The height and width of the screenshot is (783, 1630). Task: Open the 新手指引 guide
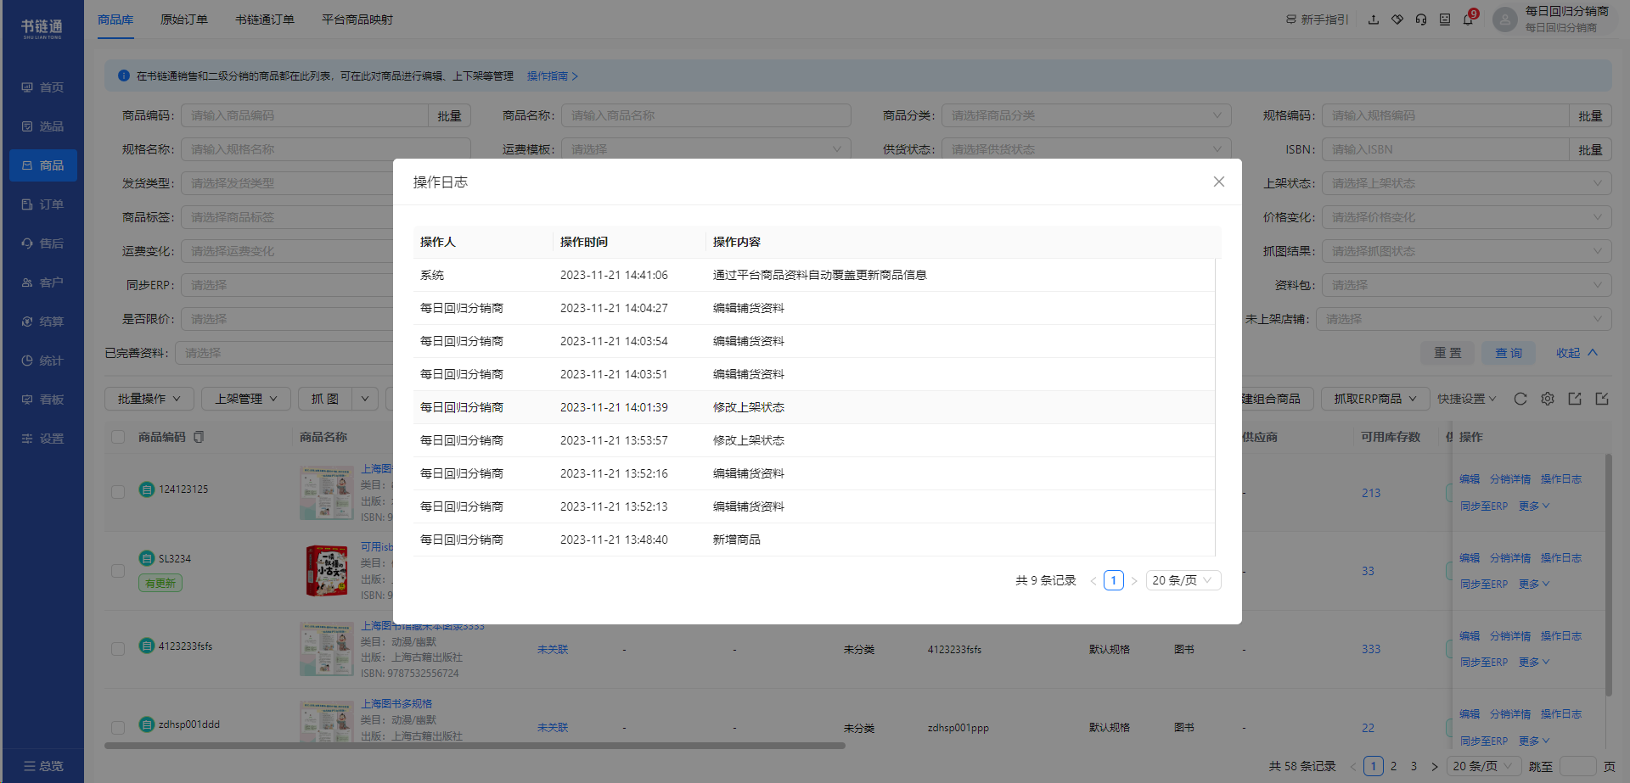pyautogui.click(x=1317, y=20)
